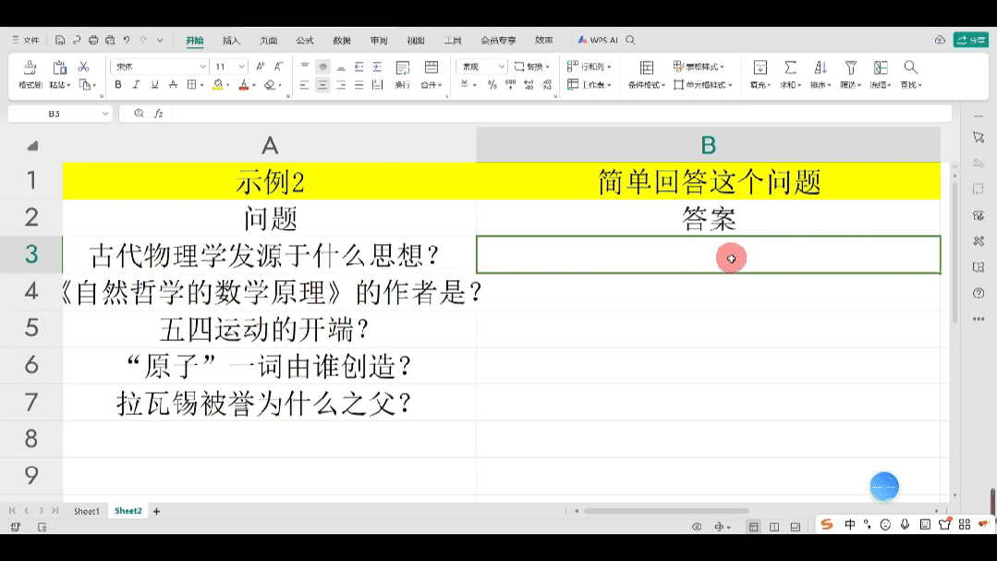
Task: Click the Sogou S input method icon
Action: tap(827, 524)
